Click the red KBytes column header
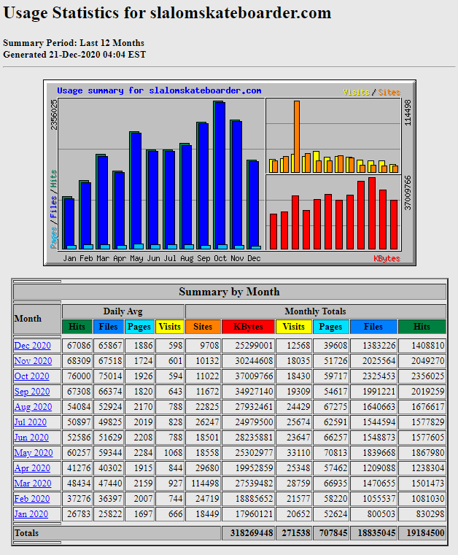 (x=248, y=327)
